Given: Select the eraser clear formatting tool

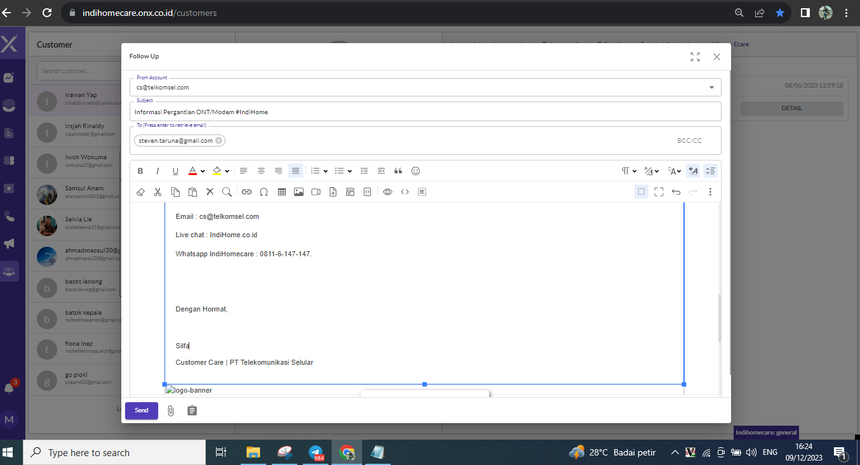Looking at the screenshot, I should click(141, 192).
